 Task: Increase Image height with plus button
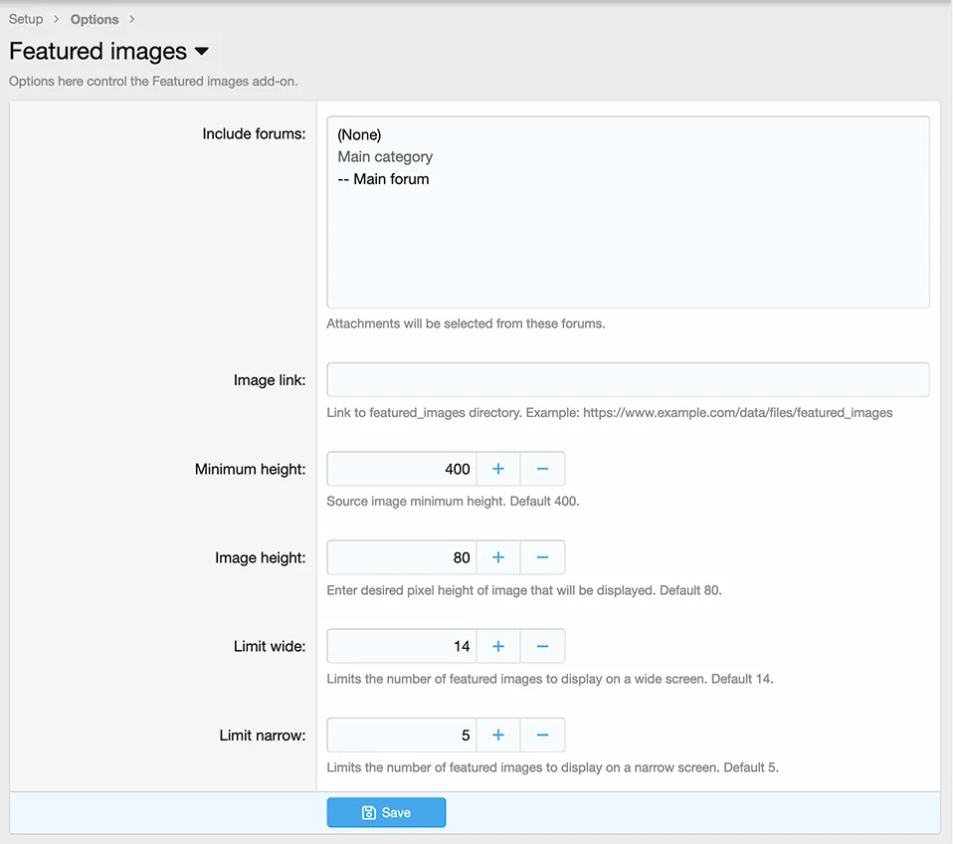498,557
